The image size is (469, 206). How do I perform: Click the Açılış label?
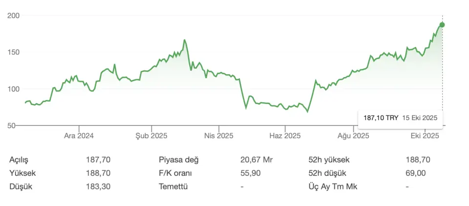pos(20,160)
